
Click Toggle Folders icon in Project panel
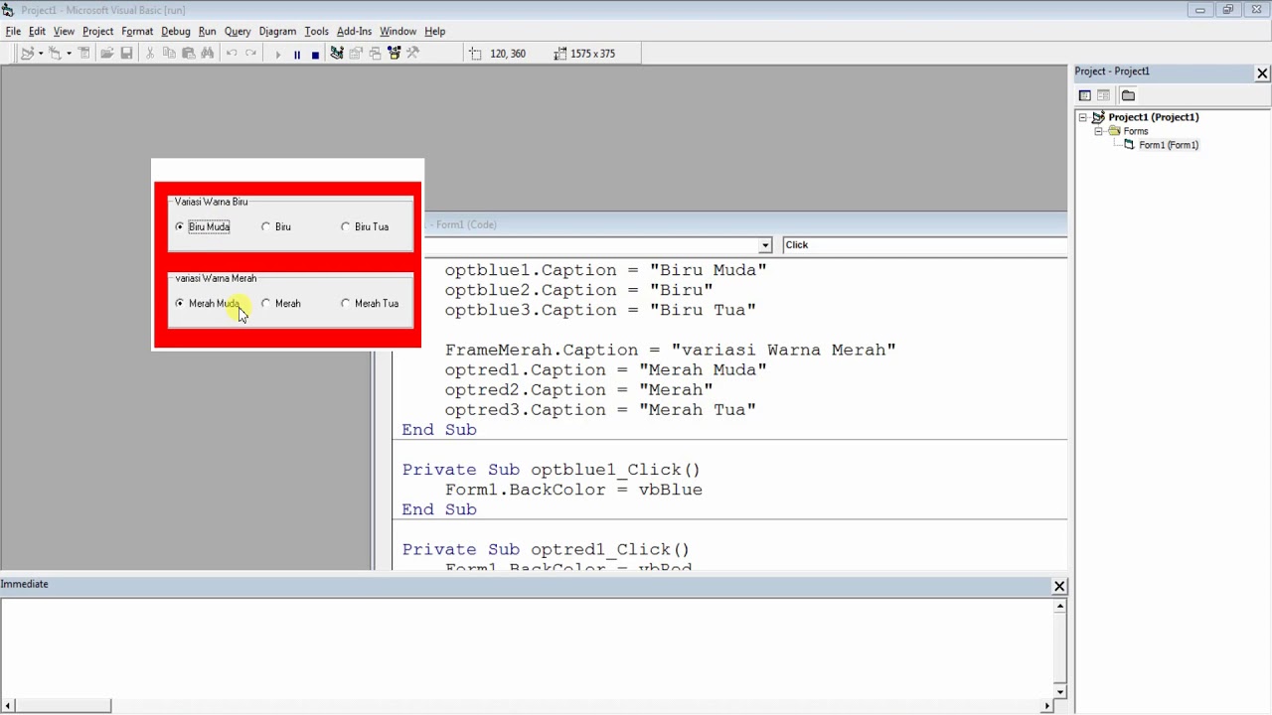point(1128,95)
